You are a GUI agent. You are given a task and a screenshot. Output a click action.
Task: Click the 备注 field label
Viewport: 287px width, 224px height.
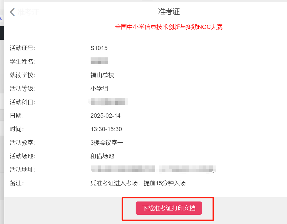[x=17, y=183]
